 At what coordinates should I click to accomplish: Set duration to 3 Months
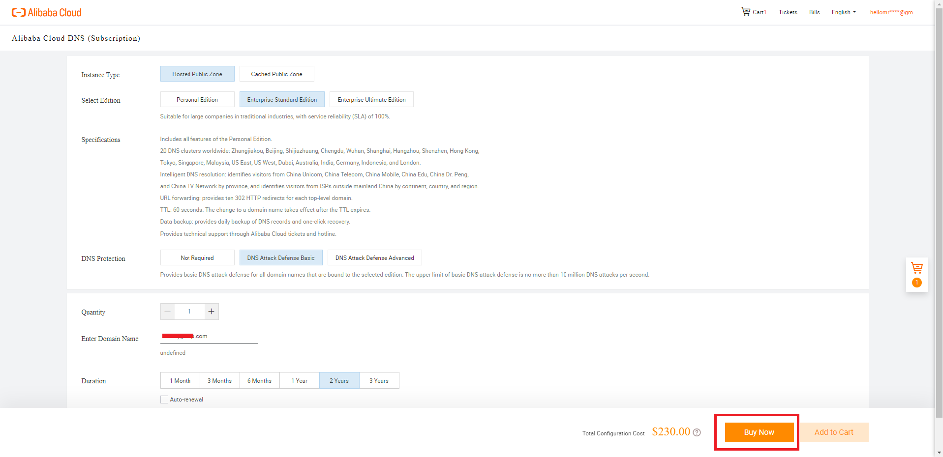219,380
